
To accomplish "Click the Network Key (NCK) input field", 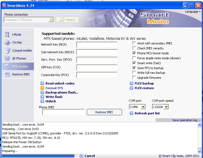I will tap(97, 45).
